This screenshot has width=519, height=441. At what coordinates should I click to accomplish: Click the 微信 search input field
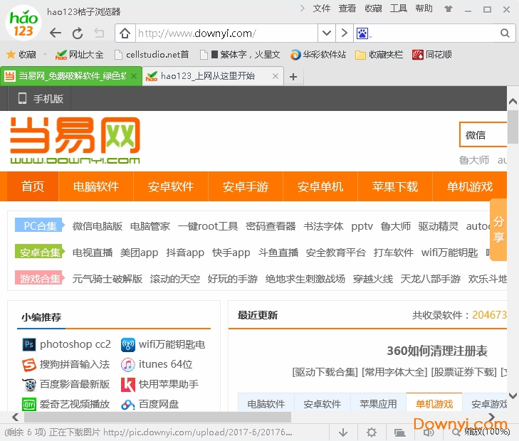tap(483, 134)
